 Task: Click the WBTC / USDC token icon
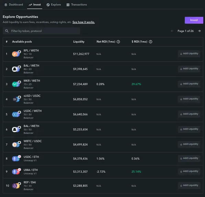16,144
